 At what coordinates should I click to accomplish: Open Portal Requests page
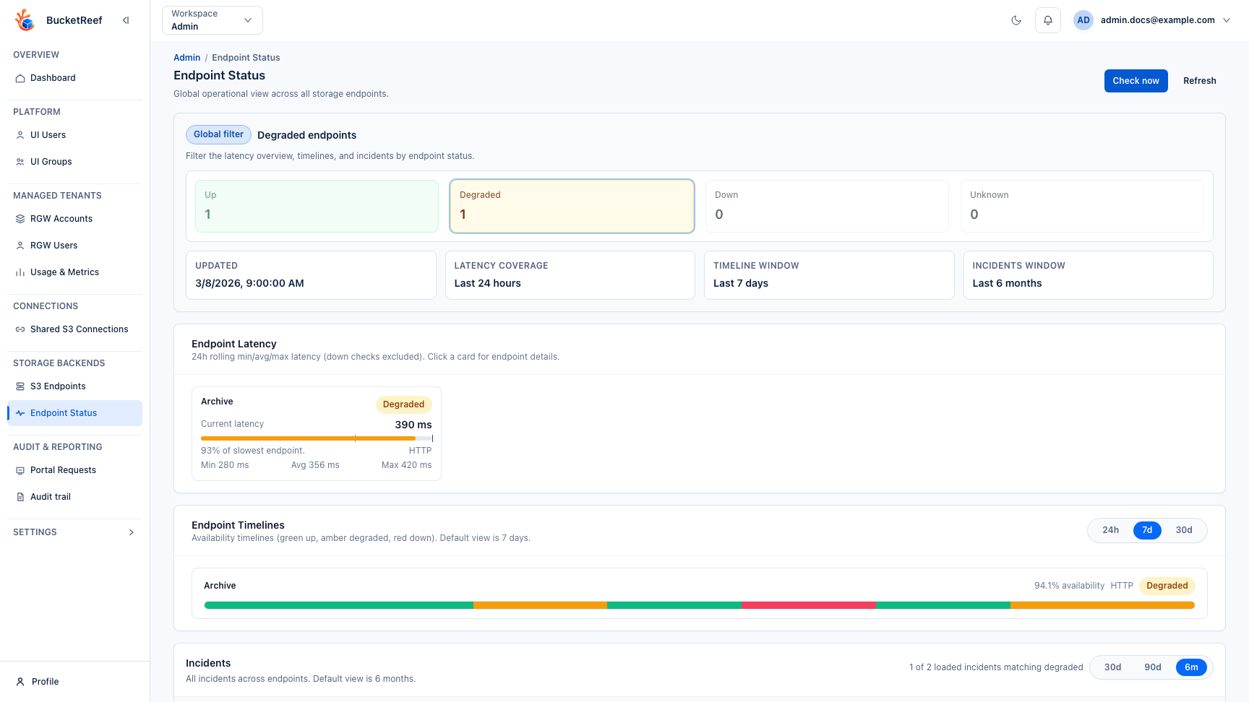point(74,470)
